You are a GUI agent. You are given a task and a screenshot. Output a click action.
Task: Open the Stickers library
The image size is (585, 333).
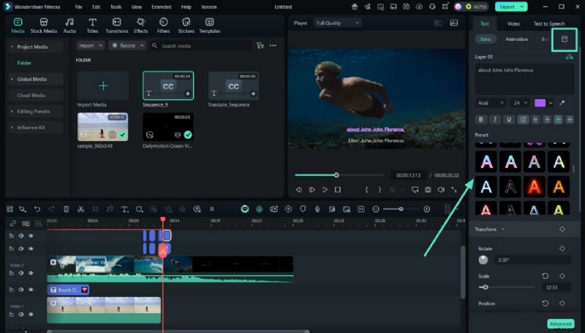point(186,25)
